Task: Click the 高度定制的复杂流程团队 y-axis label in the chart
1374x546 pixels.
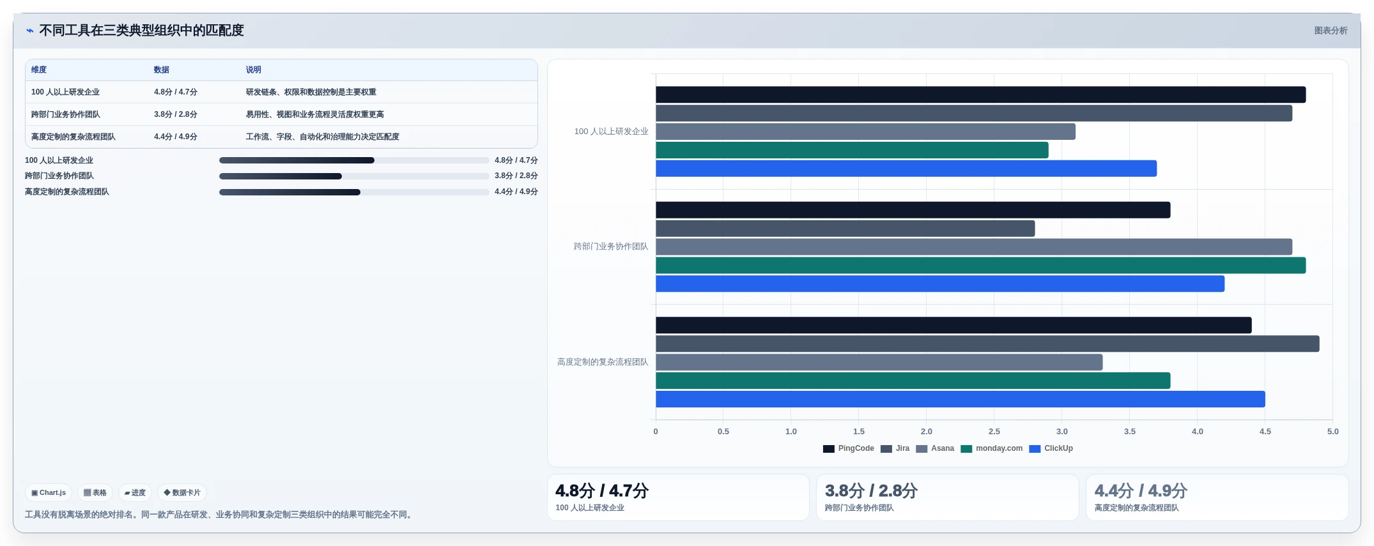Action: pos(603,362)
